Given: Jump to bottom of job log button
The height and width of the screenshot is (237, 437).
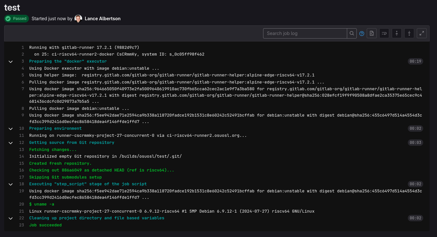Looking at the screenshot, I should [x=409, y=33].
